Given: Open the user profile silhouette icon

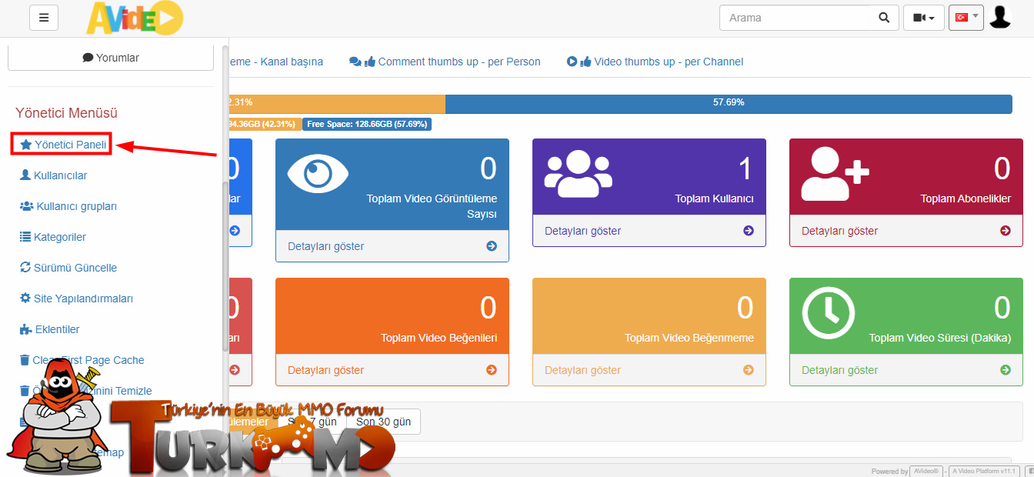Looking at the screenshot, I should click(x=999, y=17).
